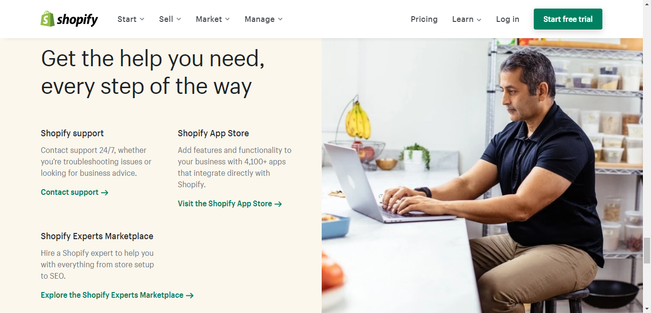Click the Shopify bag logo icon

coord(47,19)
